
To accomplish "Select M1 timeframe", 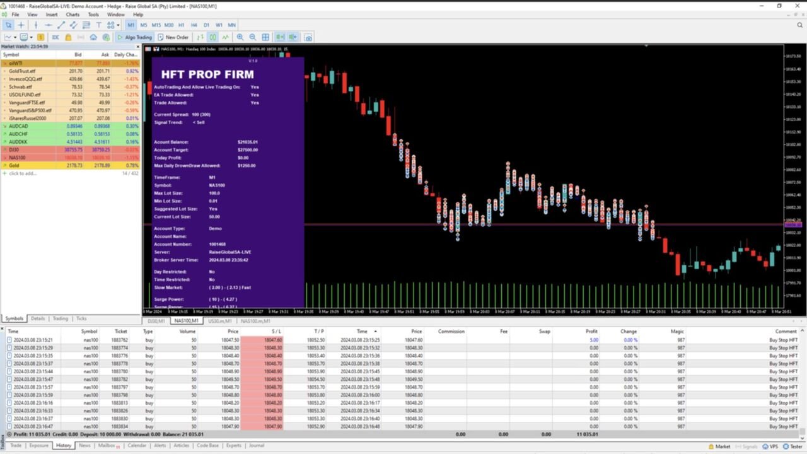I will coord(131,25).
